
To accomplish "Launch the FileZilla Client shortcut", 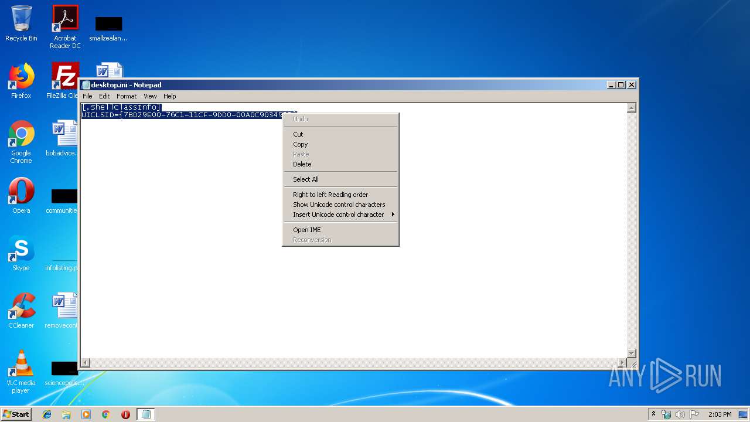I will tap(64, 80).
